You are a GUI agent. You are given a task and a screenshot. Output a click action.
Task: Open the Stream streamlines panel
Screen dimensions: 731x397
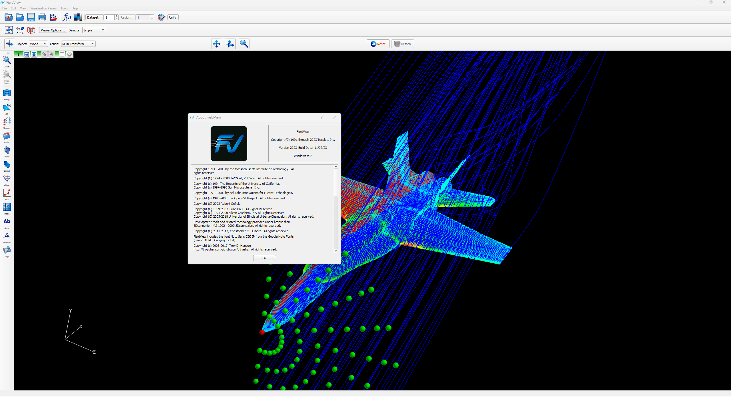tap(7, 123)
